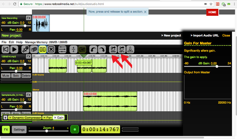This screenshot has width=237, height=139.
Task: Click the Import Audio URL link
Action: (x=205, y=35)
